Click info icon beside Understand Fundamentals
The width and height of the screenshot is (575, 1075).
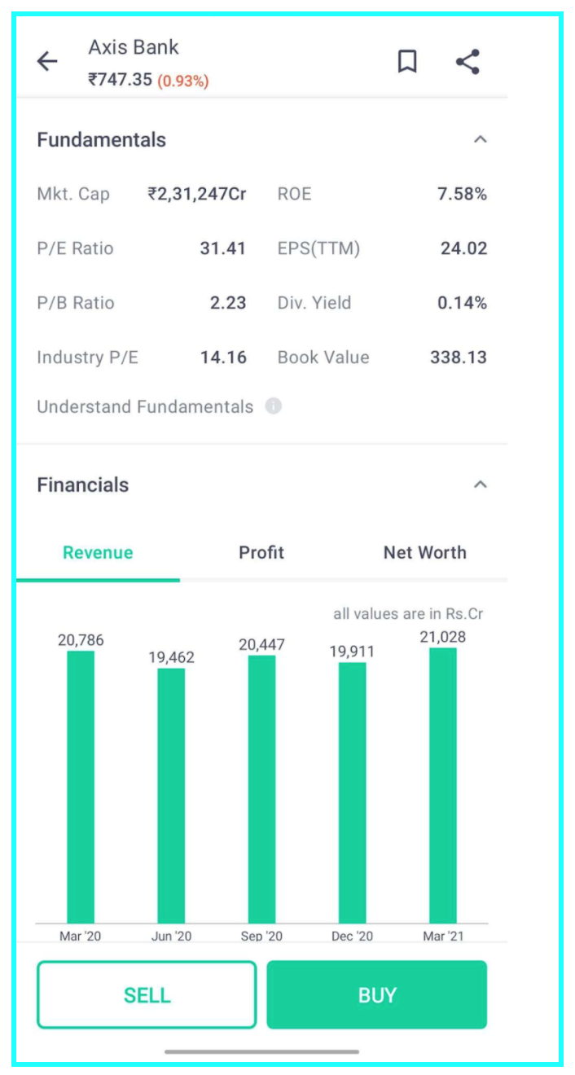coord(274,406)
